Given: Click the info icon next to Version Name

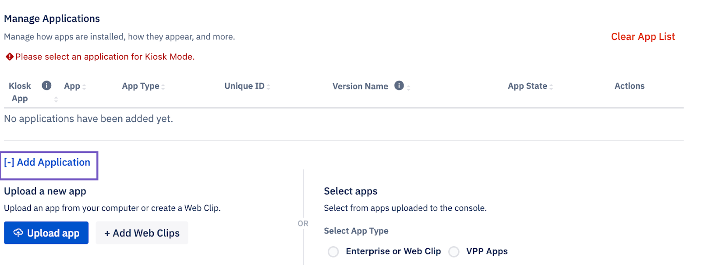Looking at the screenshot, I should (399, 85).
